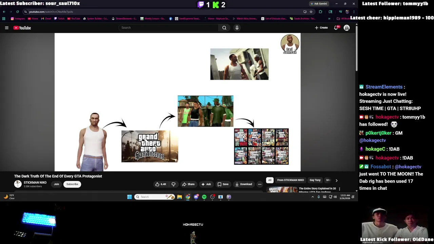Show more filter chips with right arrow

336,180
